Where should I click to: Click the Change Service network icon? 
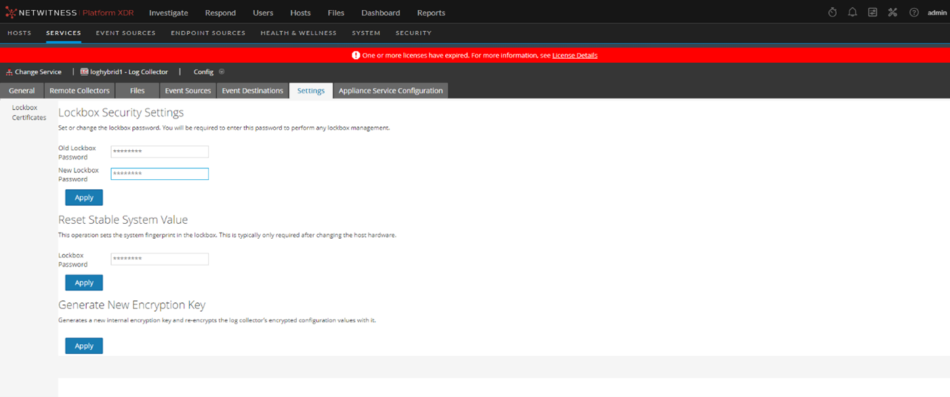9,72
